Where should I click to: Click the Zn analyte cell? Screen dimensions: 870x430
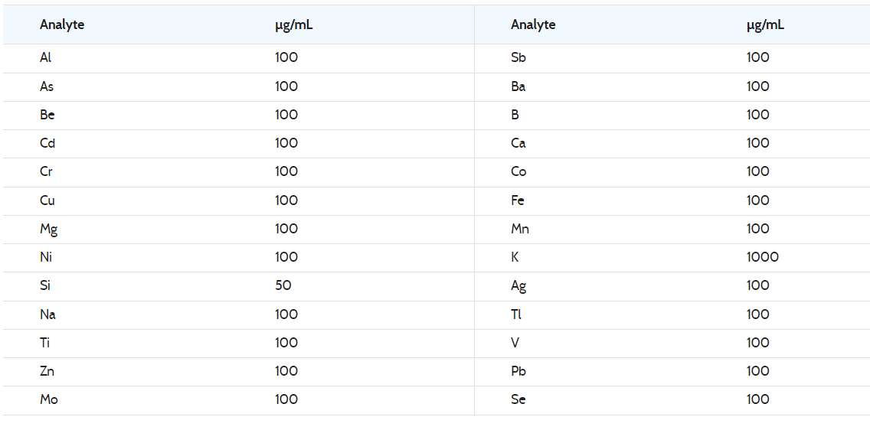(x=47, y=371)
